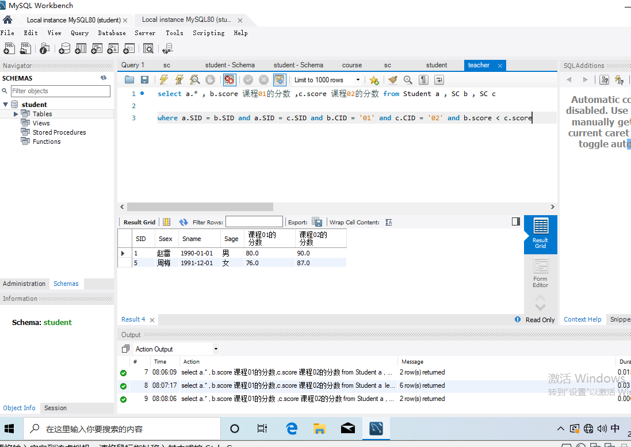The height and width of the screenshot is (447, 631).
Task: Collapse the student schema tree
Action: point(6,105)
